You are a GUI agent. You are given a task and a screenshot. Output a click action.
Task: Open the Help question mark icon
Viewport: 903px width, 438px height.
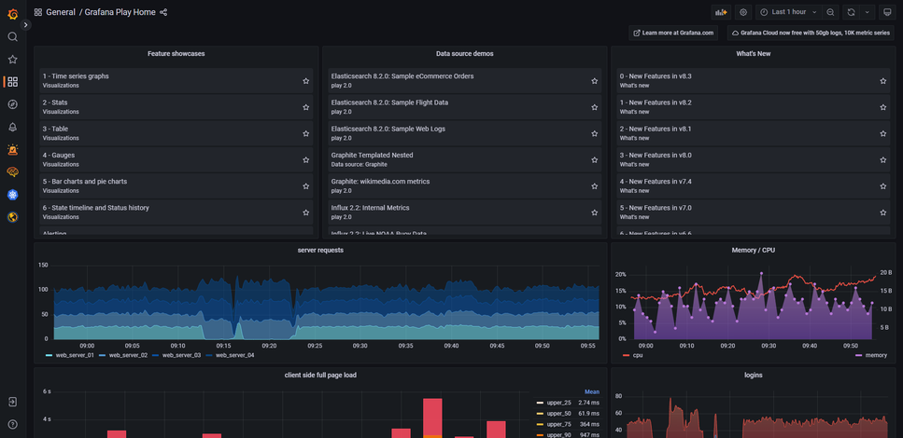[x=13, y=424]
